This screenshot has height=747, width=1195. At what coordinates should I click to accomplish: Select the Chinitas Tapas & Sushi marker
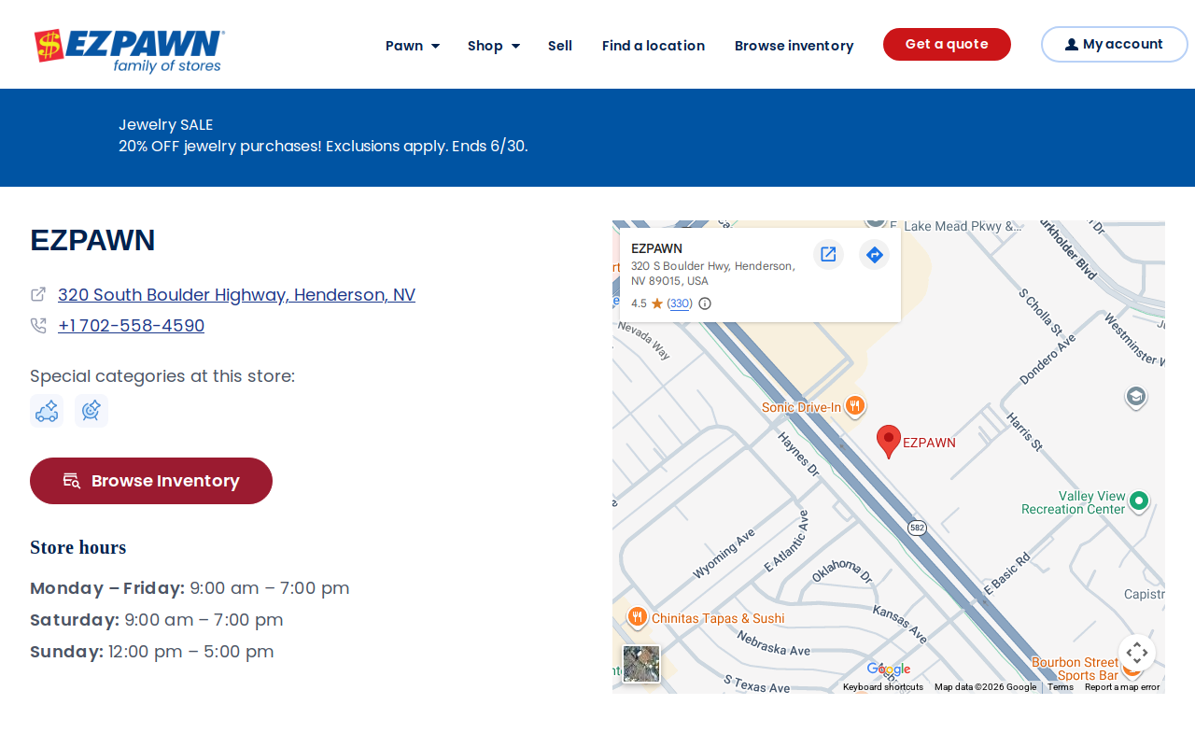[x=638, y=617]
